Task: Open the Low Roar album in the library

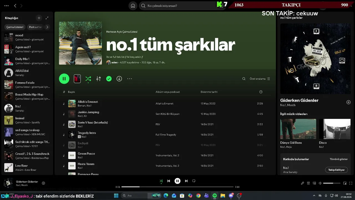Action: tap(27, 167)
